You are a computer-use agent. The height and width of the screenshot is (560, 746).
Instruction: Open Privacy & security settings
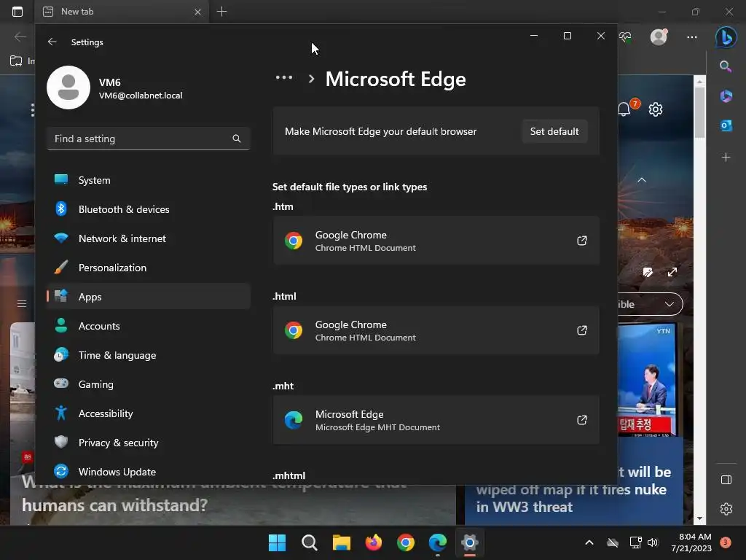point(149,443)
